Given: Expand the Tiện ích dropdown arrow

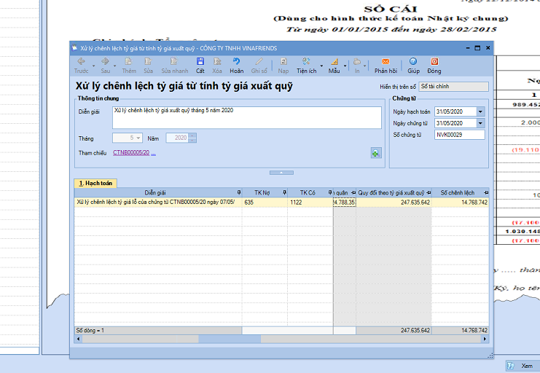Looking at the screenshot, I should point(321,66).
